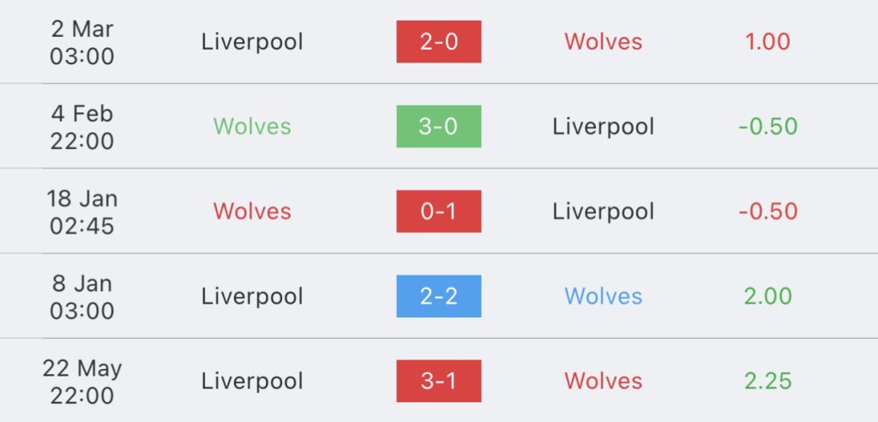Click the red 3-1 score badge
The width and height of the screenshot is (878, 422).
point(438,381)
